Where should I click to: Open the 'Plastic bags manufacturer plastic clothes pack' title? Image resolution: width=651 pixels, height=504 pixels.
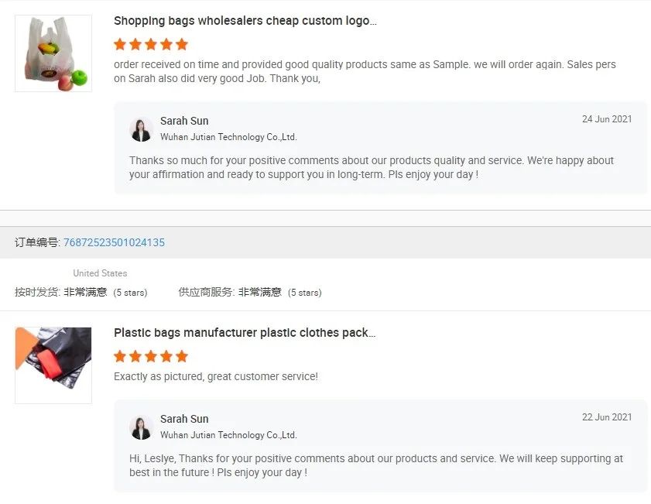(245, 333)
